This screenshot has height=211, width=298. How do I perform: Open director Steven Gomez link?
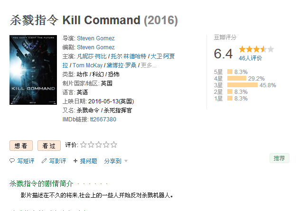(95, 38)
